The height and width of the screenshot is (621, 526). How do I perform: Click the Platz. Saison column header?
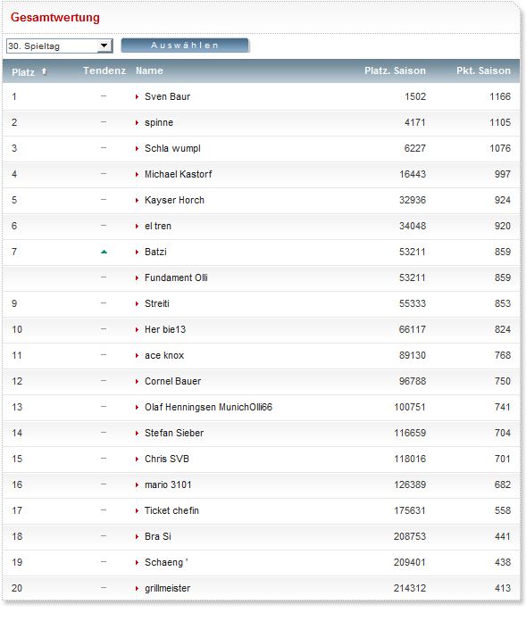[396, 70]
